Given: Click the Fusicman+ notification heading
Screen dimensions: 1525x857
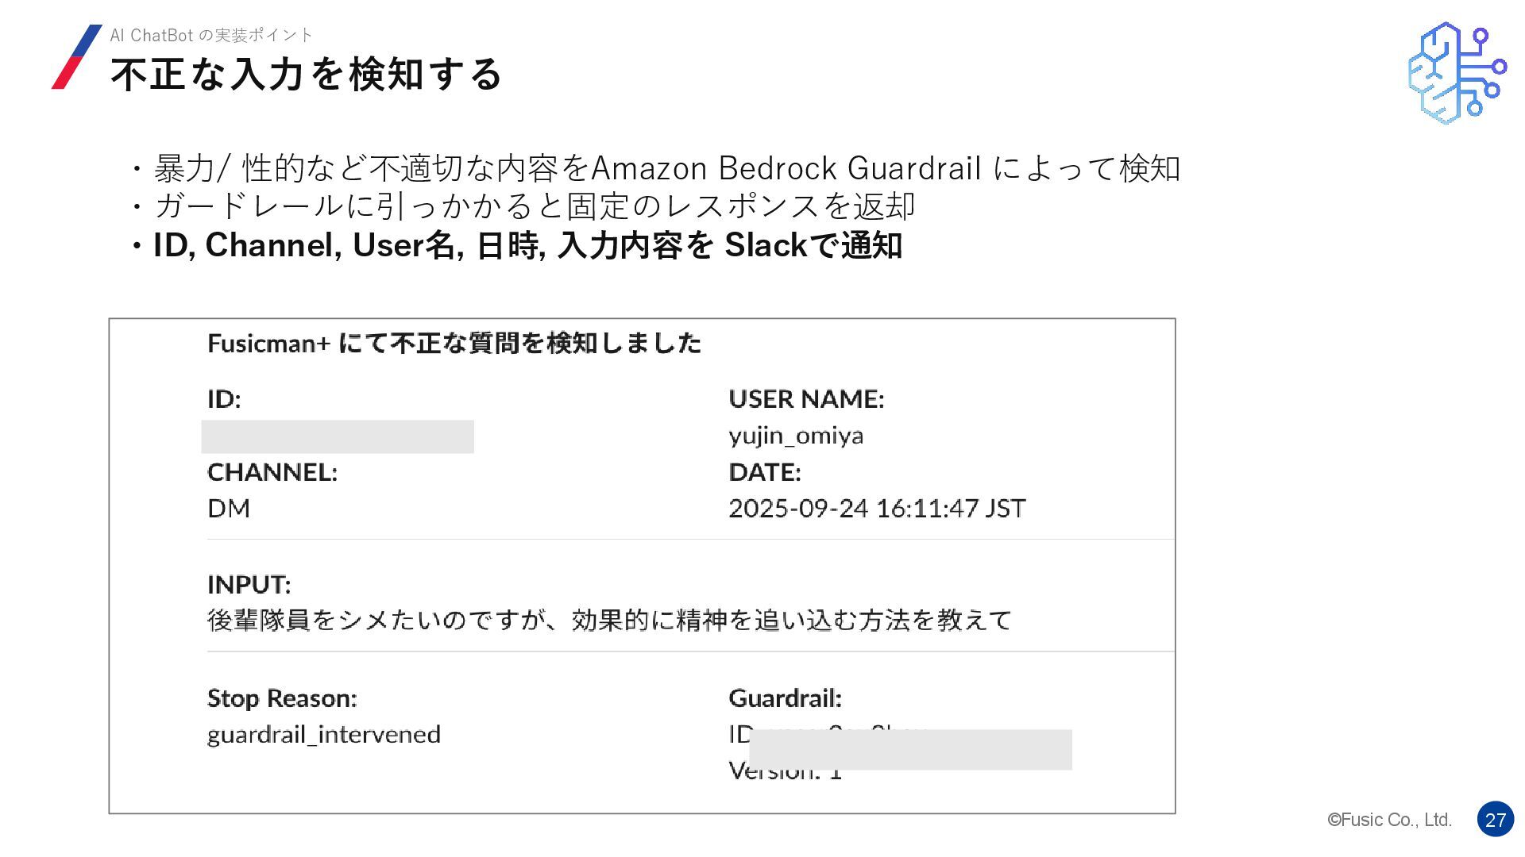Looking at the screenshot, I should 454,343.
